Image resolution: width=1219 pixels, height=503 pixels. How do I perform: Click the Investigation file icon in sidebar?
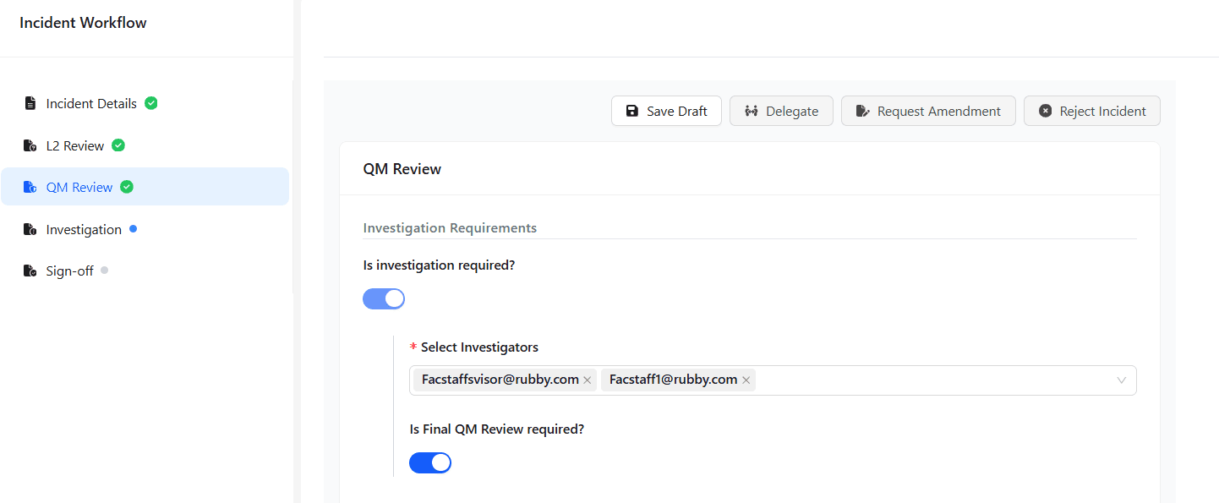point(30,230)
